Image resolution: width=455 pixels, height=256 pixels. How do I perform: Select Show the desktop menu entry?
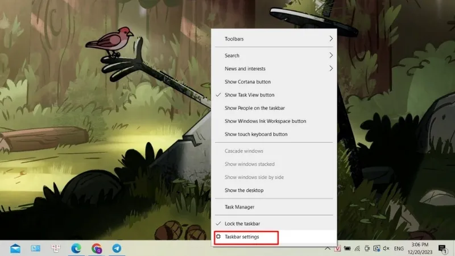[244, 190]
